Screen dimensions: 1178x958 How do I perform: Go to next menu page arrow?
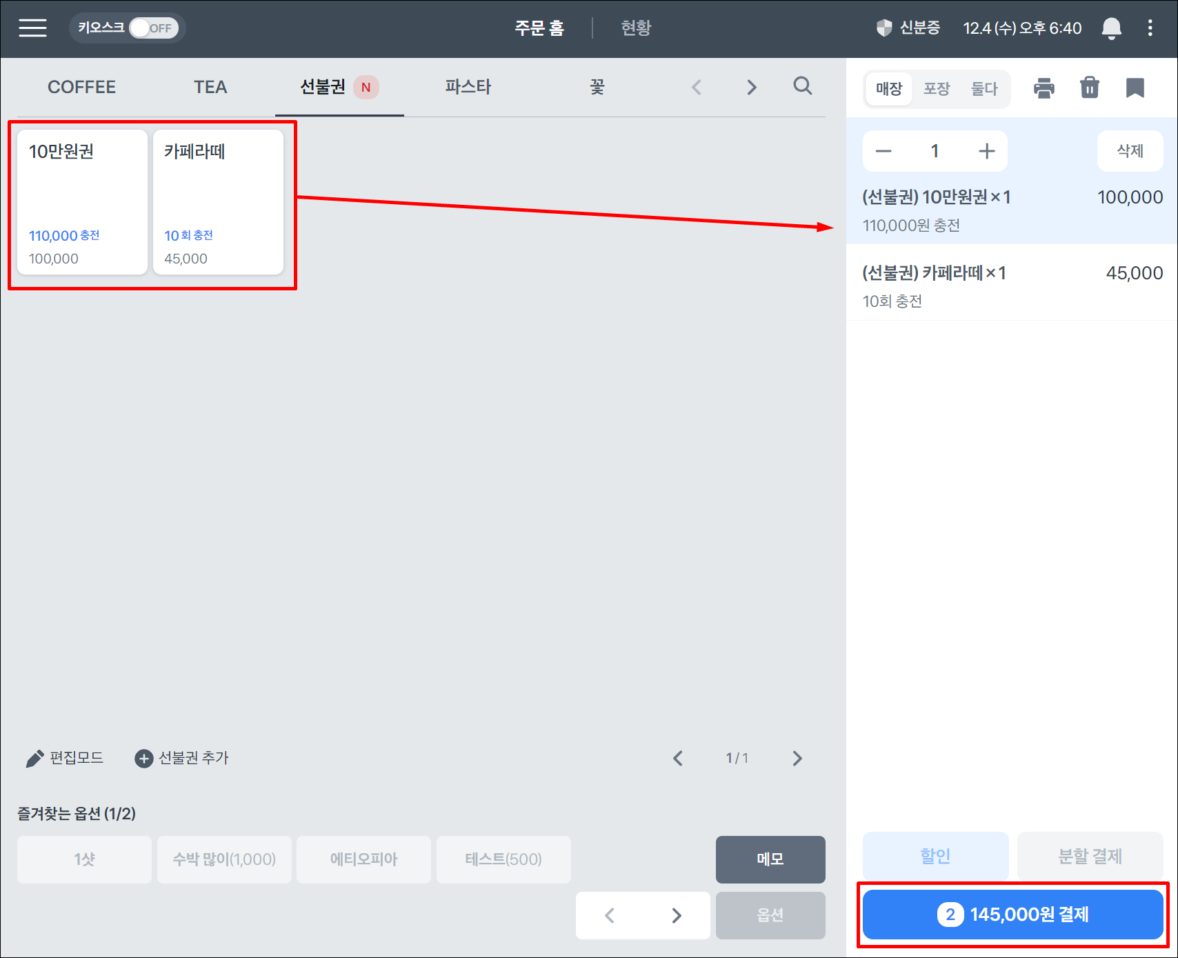[x=797, y=759]
